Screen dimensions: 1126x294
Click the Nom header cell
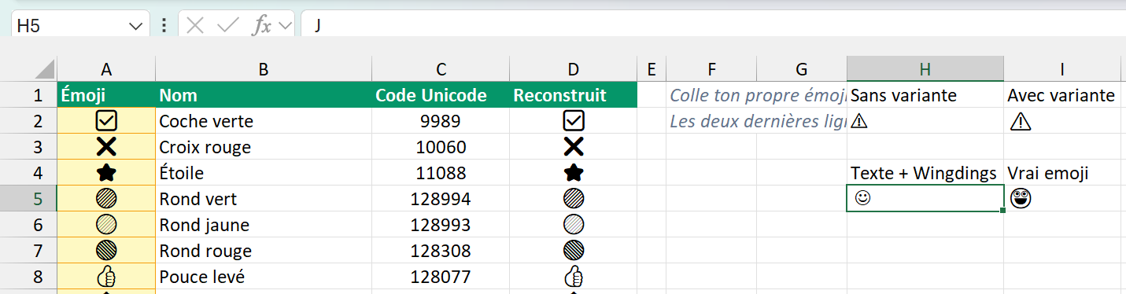click(x=264, y=95)
